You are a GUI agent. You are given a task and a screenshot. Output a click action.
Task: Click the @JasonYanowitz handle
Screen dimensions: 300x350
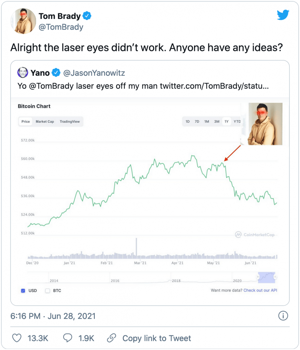pyautogui.click(x=94, y=73)
